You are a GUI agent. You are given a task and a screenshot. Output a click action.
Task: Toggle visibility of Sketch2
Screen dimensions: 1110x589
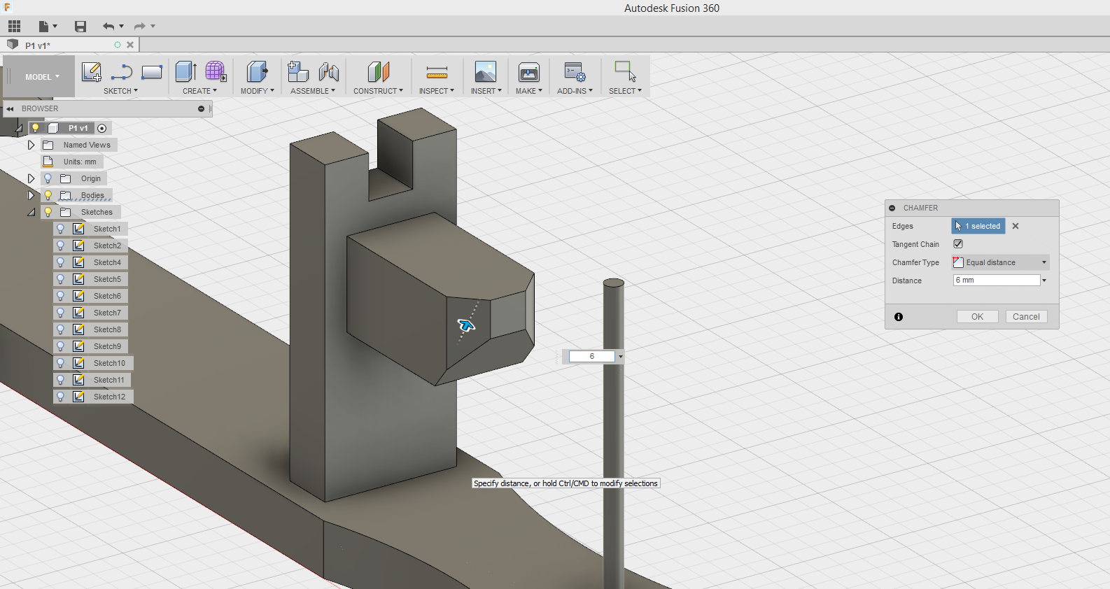[x=61, y=246]
